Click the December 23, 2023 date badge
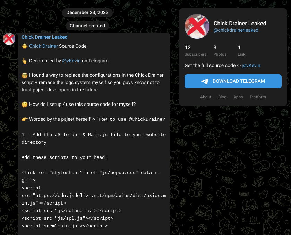This screenshot has width=291, height=235. click(87, 12)
